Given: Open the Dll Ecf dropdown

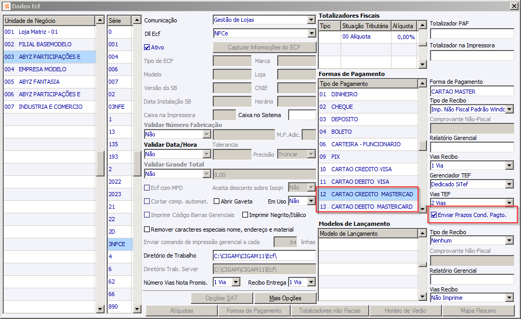Looking at the screenshot, I should pos(311,33).
